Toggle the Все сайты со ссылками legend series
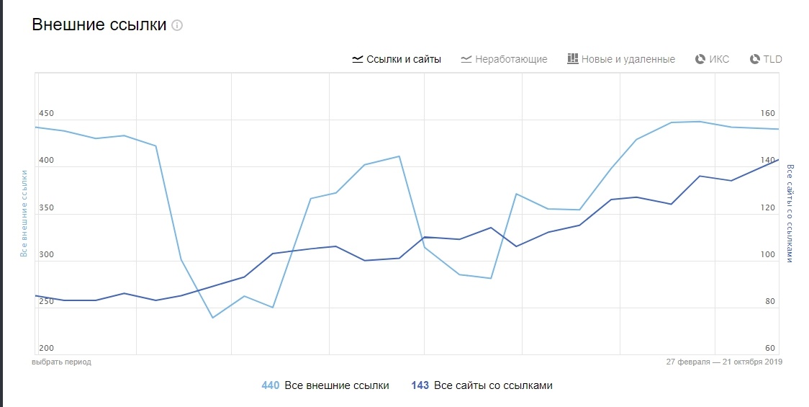The image size is (809, 407). pyautogui.click(x=494, y=385)
